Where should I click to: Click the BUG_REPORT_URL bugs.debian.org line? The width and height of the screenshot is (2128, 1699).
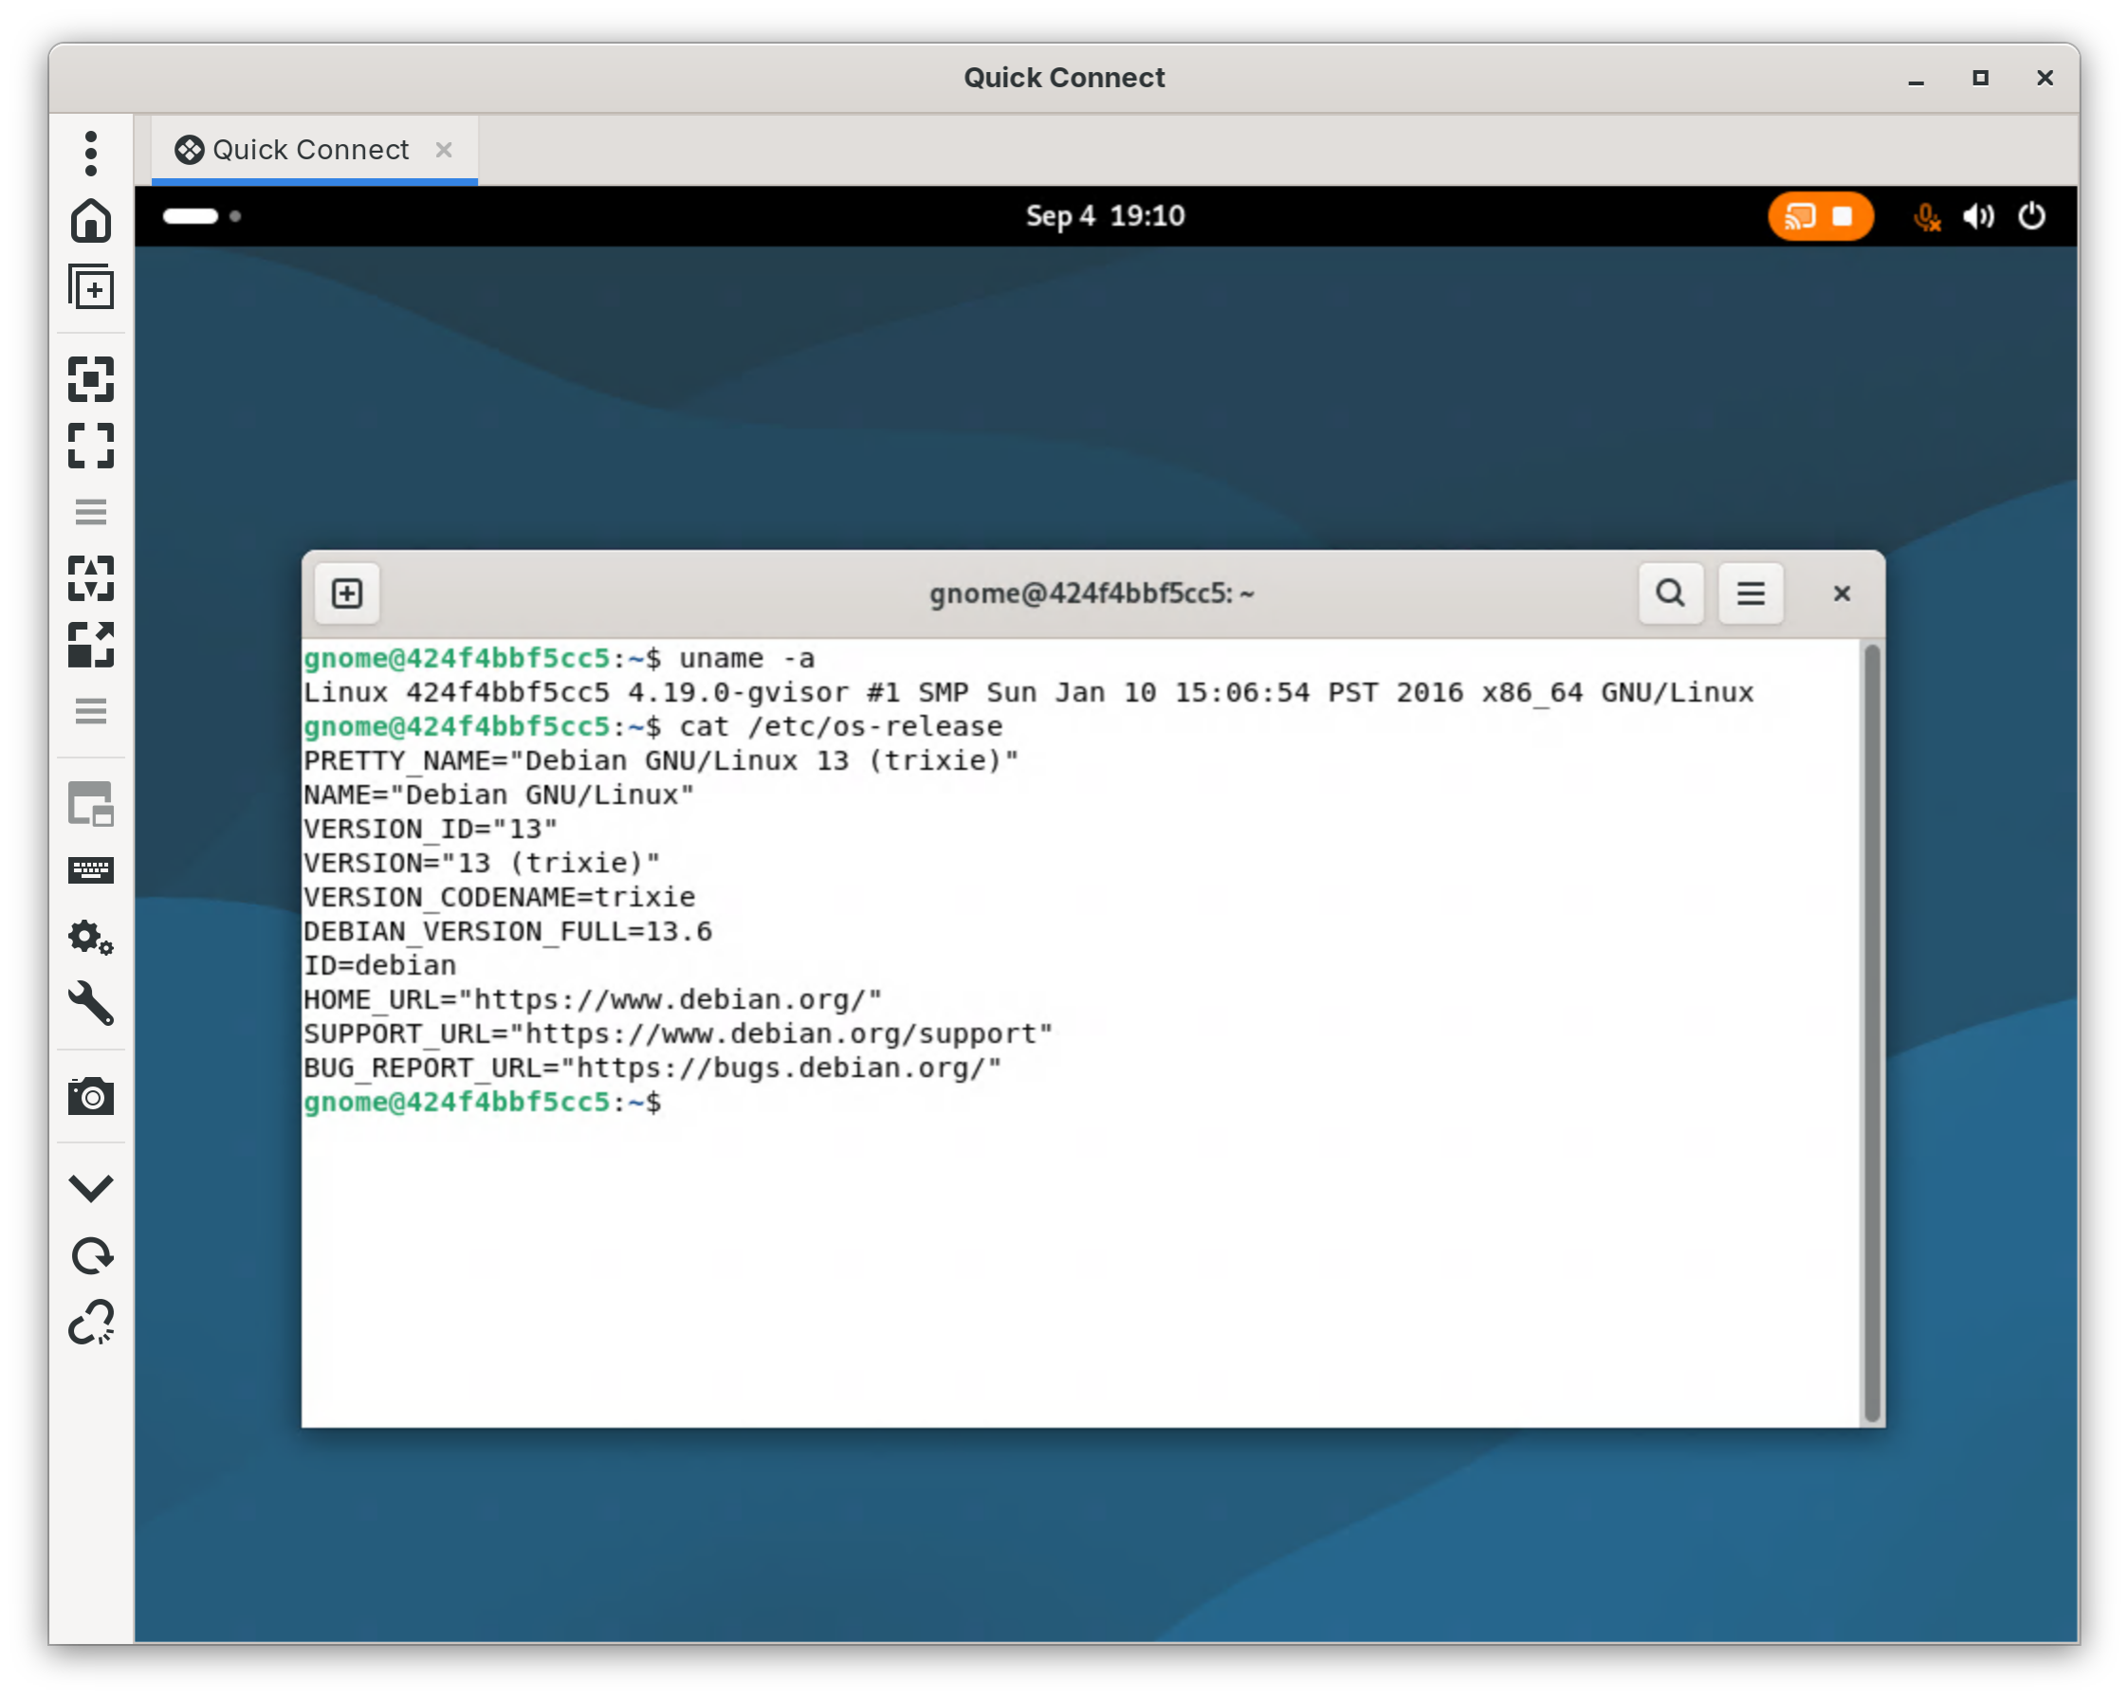point(652,1068)
